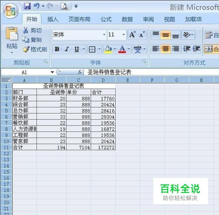This screenshot has height=215, width=219.
Task: Select merged title cell 圣诞券销售登记表
Action: click(x=64, y=86)
